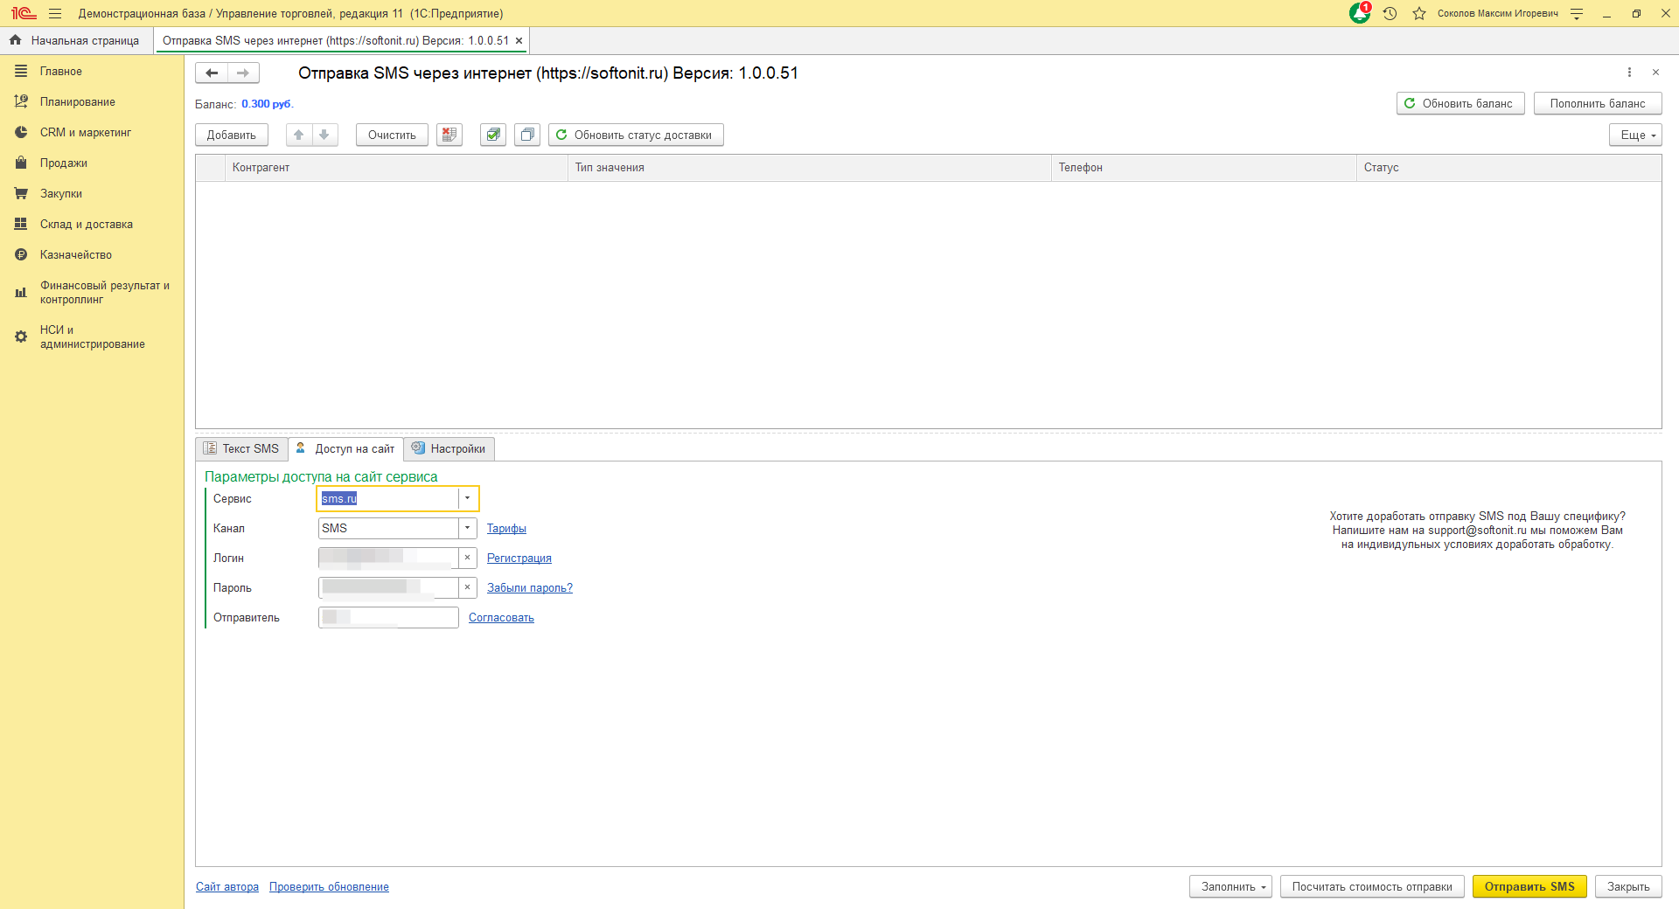Click the uncheck all rows icon
The height and width of the screenshot is (909, 1679).
527,135
